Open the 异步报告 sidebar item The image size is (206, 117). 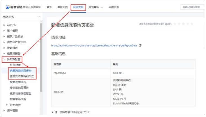(x=15, y=105)
